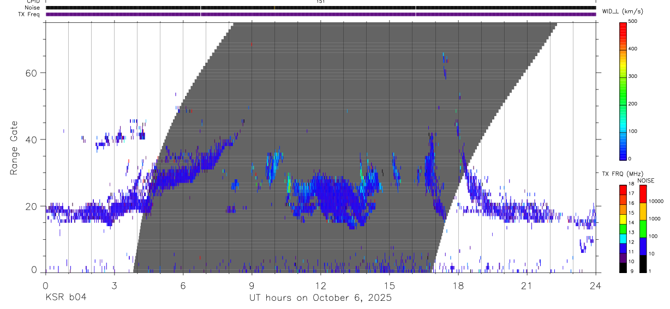Click the KSR b04 radar beam label

[65, 298]
